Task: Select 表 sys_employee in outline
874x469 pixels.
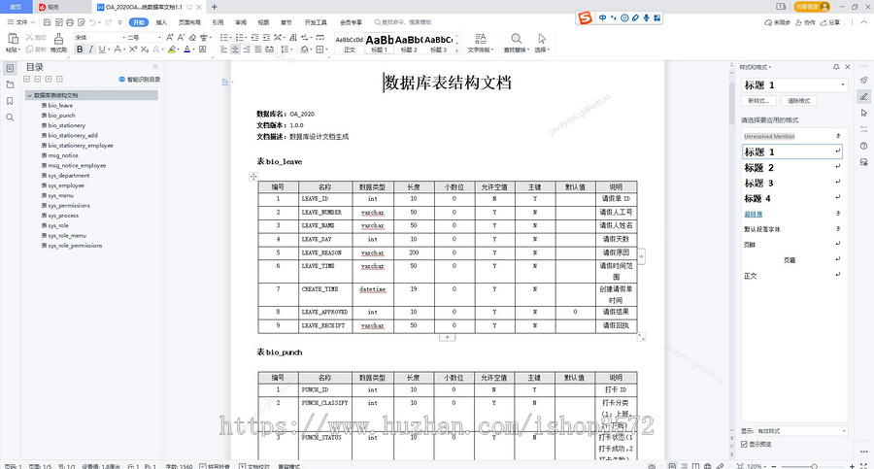Action: point(62,185)
